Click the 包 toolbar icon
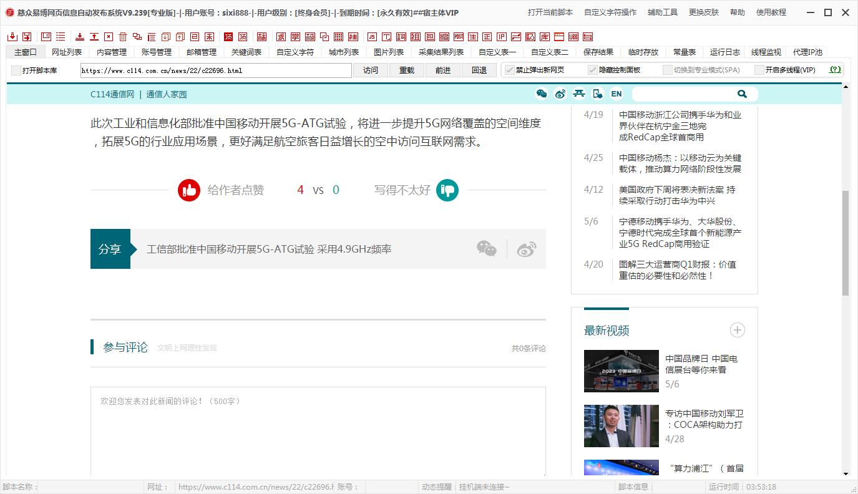Screen dimensions: 858x494 coord(431,37)
